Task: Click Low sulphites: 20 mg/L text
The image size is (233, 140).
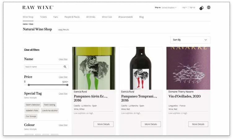Action: (x=84, y=113)
